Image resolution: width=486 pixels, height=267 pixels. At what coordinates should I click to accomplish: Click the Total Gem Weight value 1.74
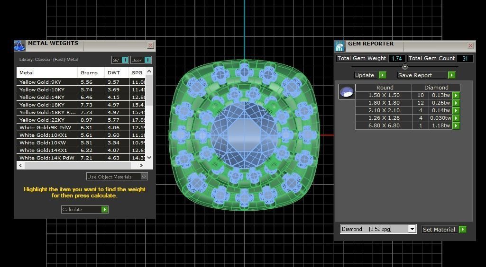(397, 59)
